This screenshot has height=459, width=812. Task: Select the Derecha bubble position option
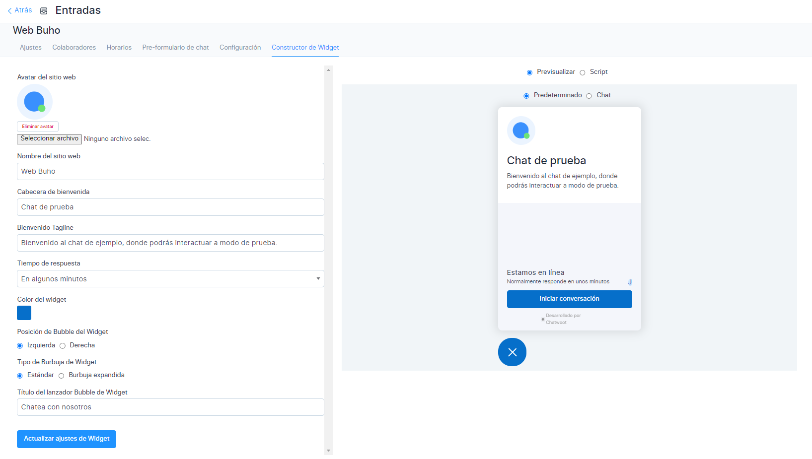(63, 346)
